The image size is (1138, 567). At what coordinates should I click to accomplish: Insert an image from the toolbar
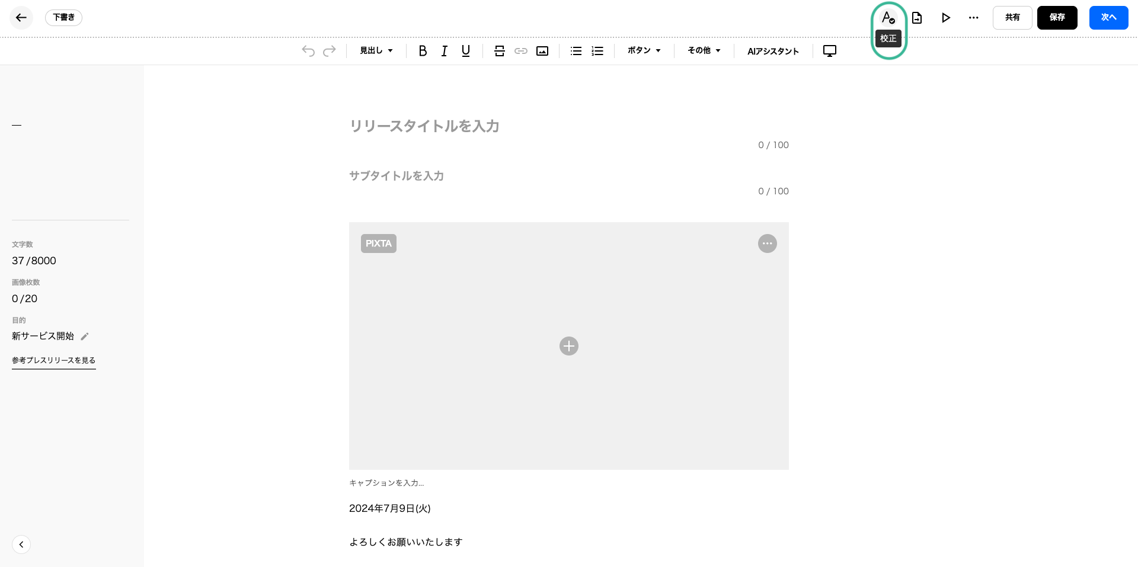click(x=542, y=51)
